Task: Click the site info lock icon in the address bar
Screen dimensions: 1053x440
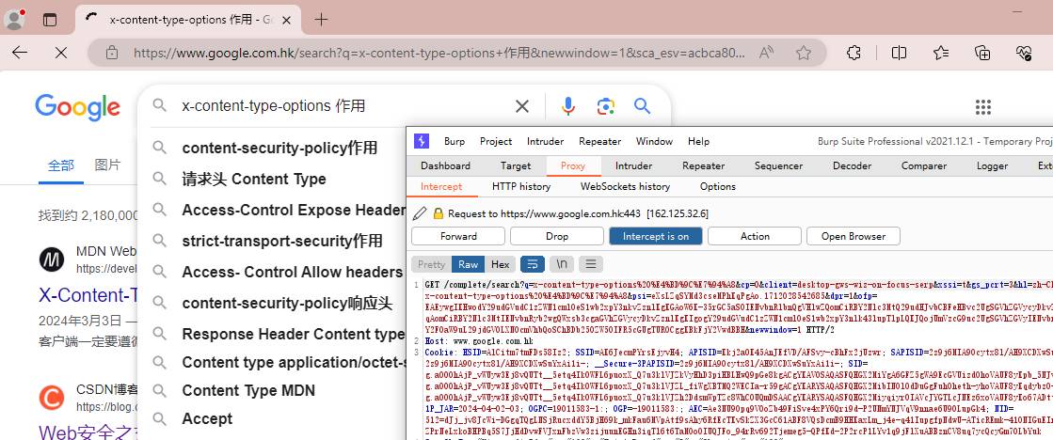Action: click(x=112, y=53)
